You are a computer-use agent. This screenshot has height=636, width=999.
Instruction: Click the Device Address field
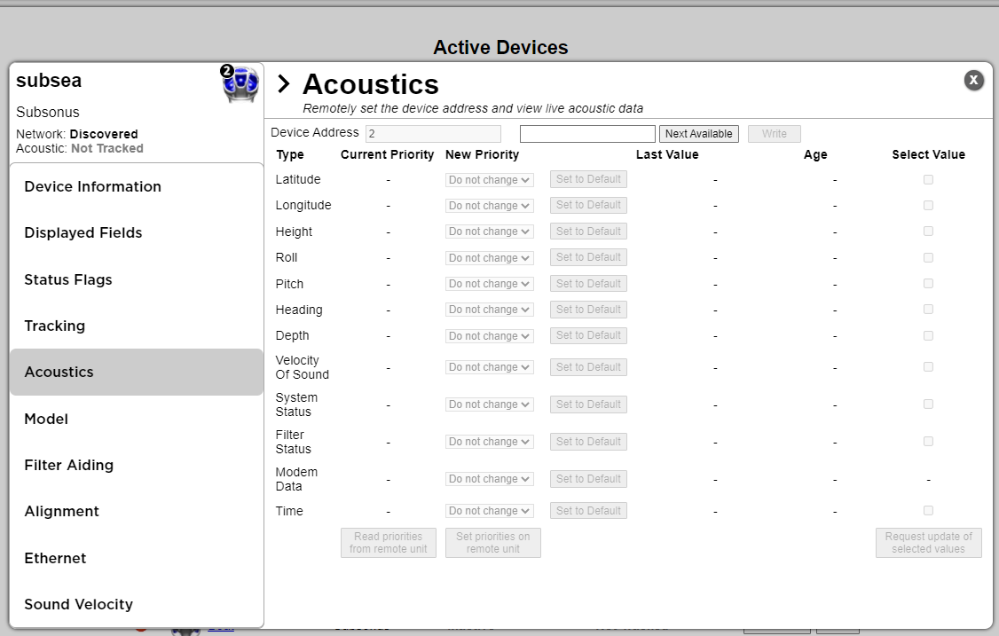pyautogui.click(x=433, y=134)
